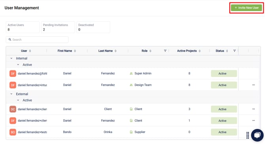Image resolution: width=265 pixels, height=144 pixels.
Task: Open the chat support bubble icon
Action: [257, 135]
